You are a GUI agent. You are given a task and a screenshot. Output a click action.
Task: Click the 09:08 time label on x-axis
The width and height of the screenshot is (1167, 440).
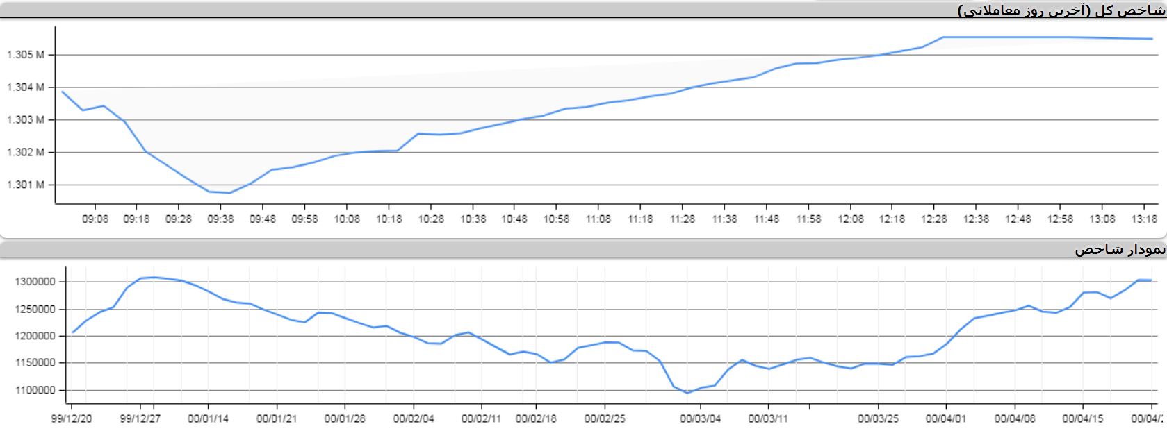(x=95, y=219)
